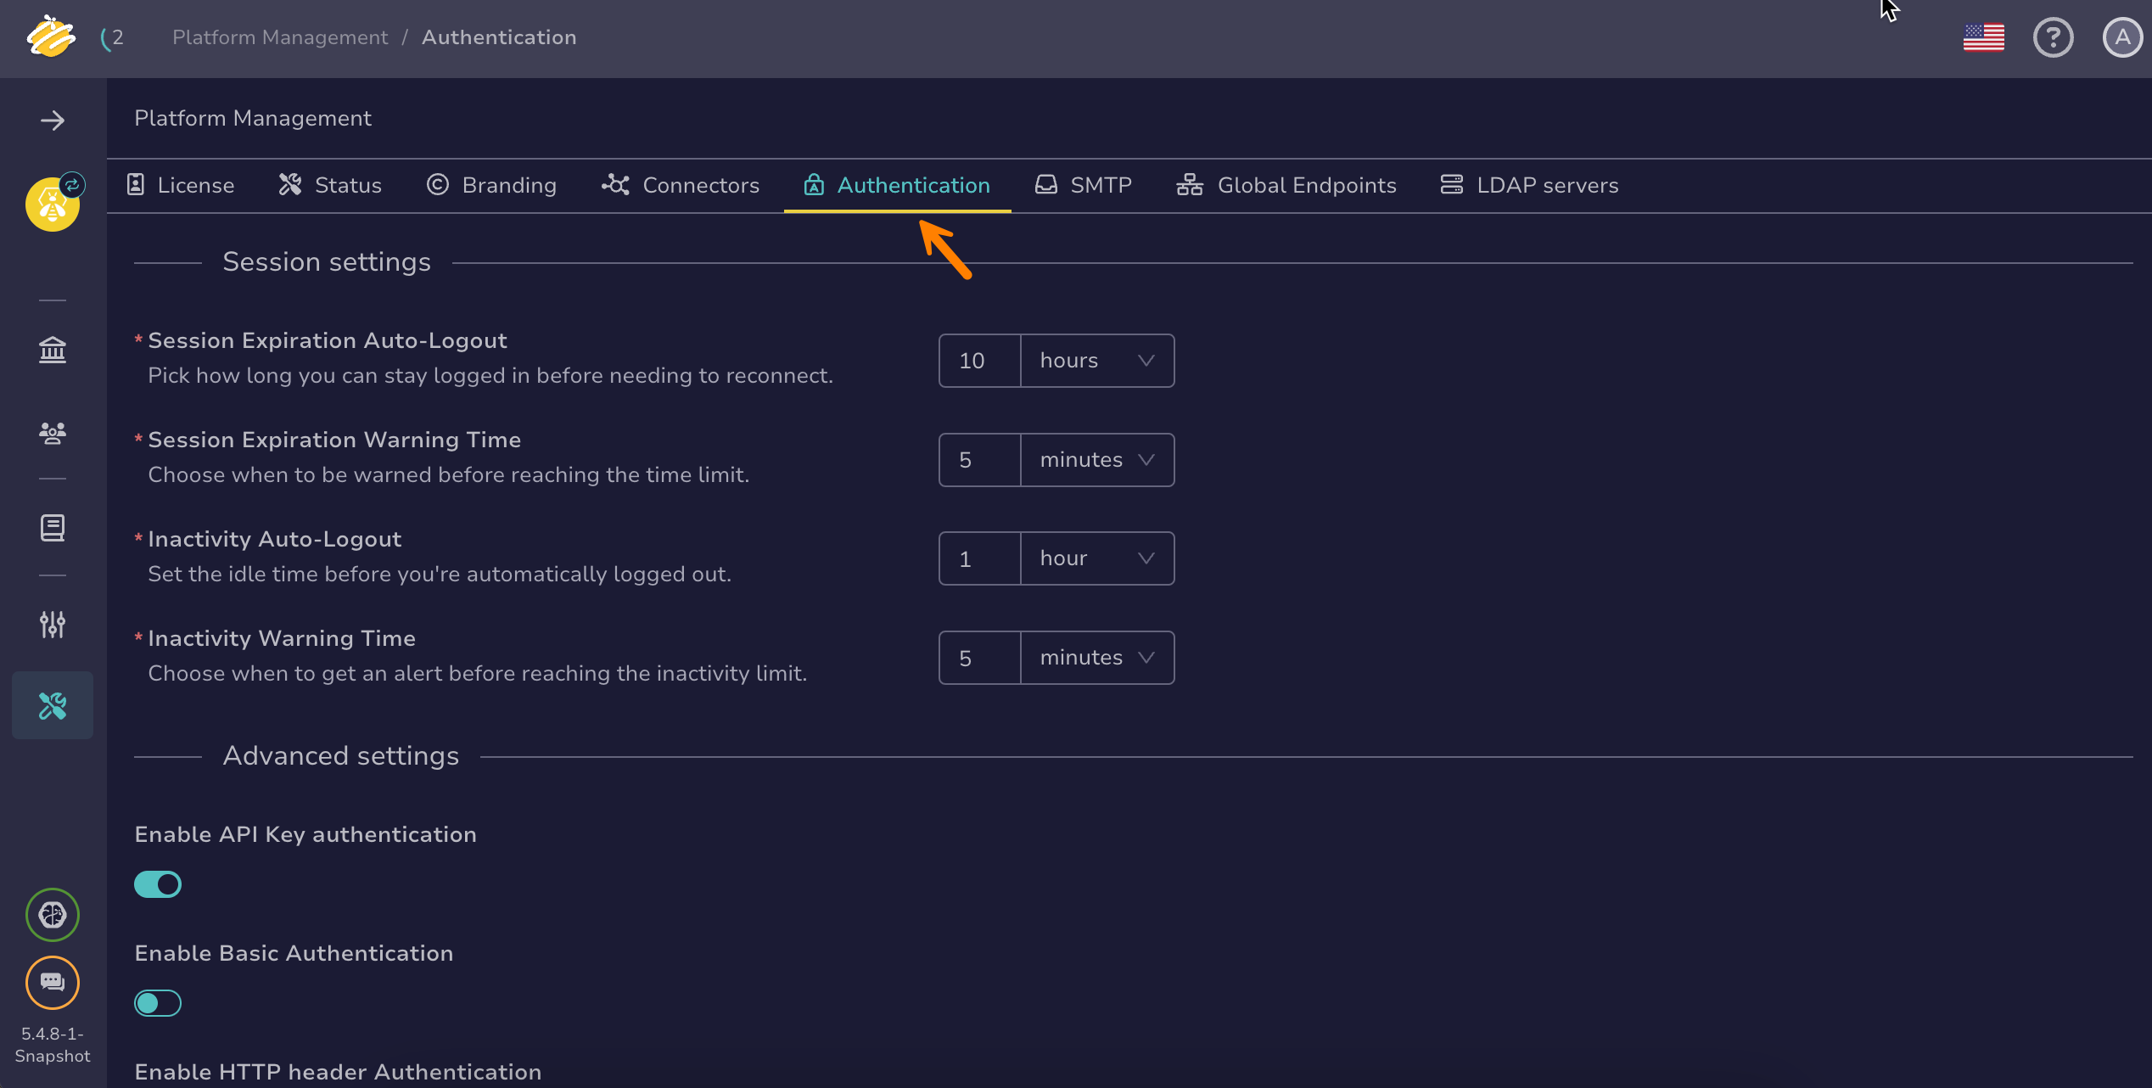Open the hours unit dropdown for Session Expiration
2152x1088 pixels.
click(x=1097, y=361)
